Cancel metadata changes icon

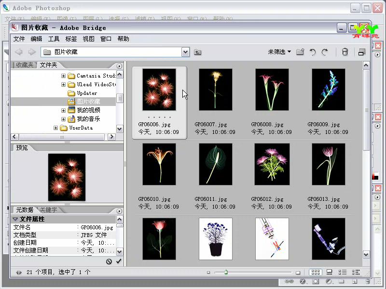pos(109,262)
